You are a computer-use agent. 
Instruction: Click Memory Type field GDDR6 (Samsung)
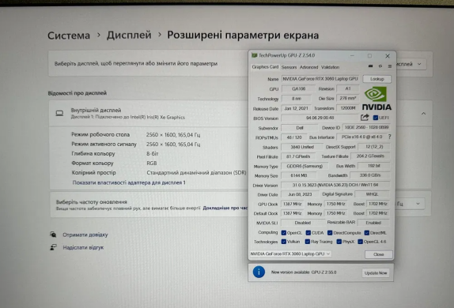[x=305, y=166]
